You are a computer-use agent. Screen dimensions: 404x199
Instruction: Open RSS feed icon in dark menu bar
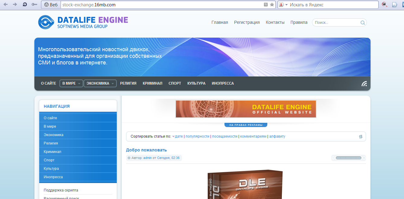[x=364, y=84]
